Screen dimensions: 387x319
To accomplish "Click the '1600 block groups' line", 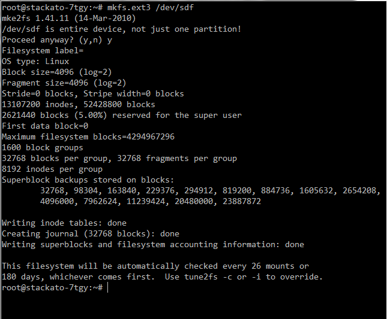I will pyautogui.click(x=43, y=147).
